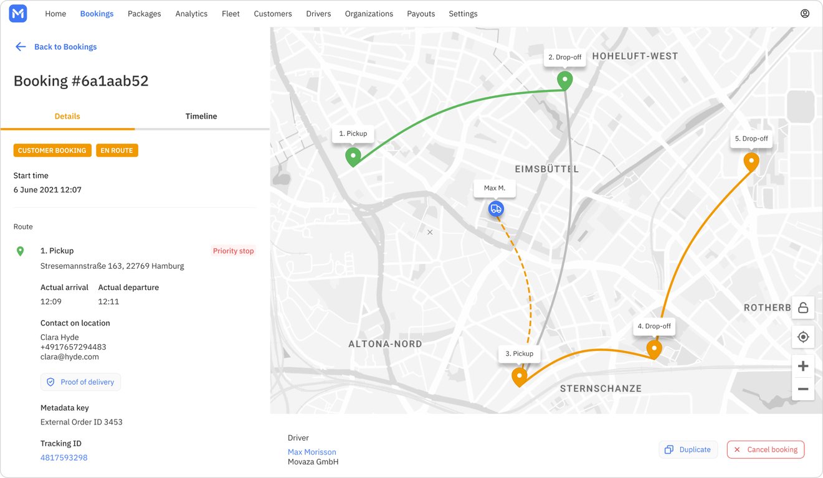The image size is (823, 478).
Task: Open Home in the top navigation
Action: click(55, 14)
